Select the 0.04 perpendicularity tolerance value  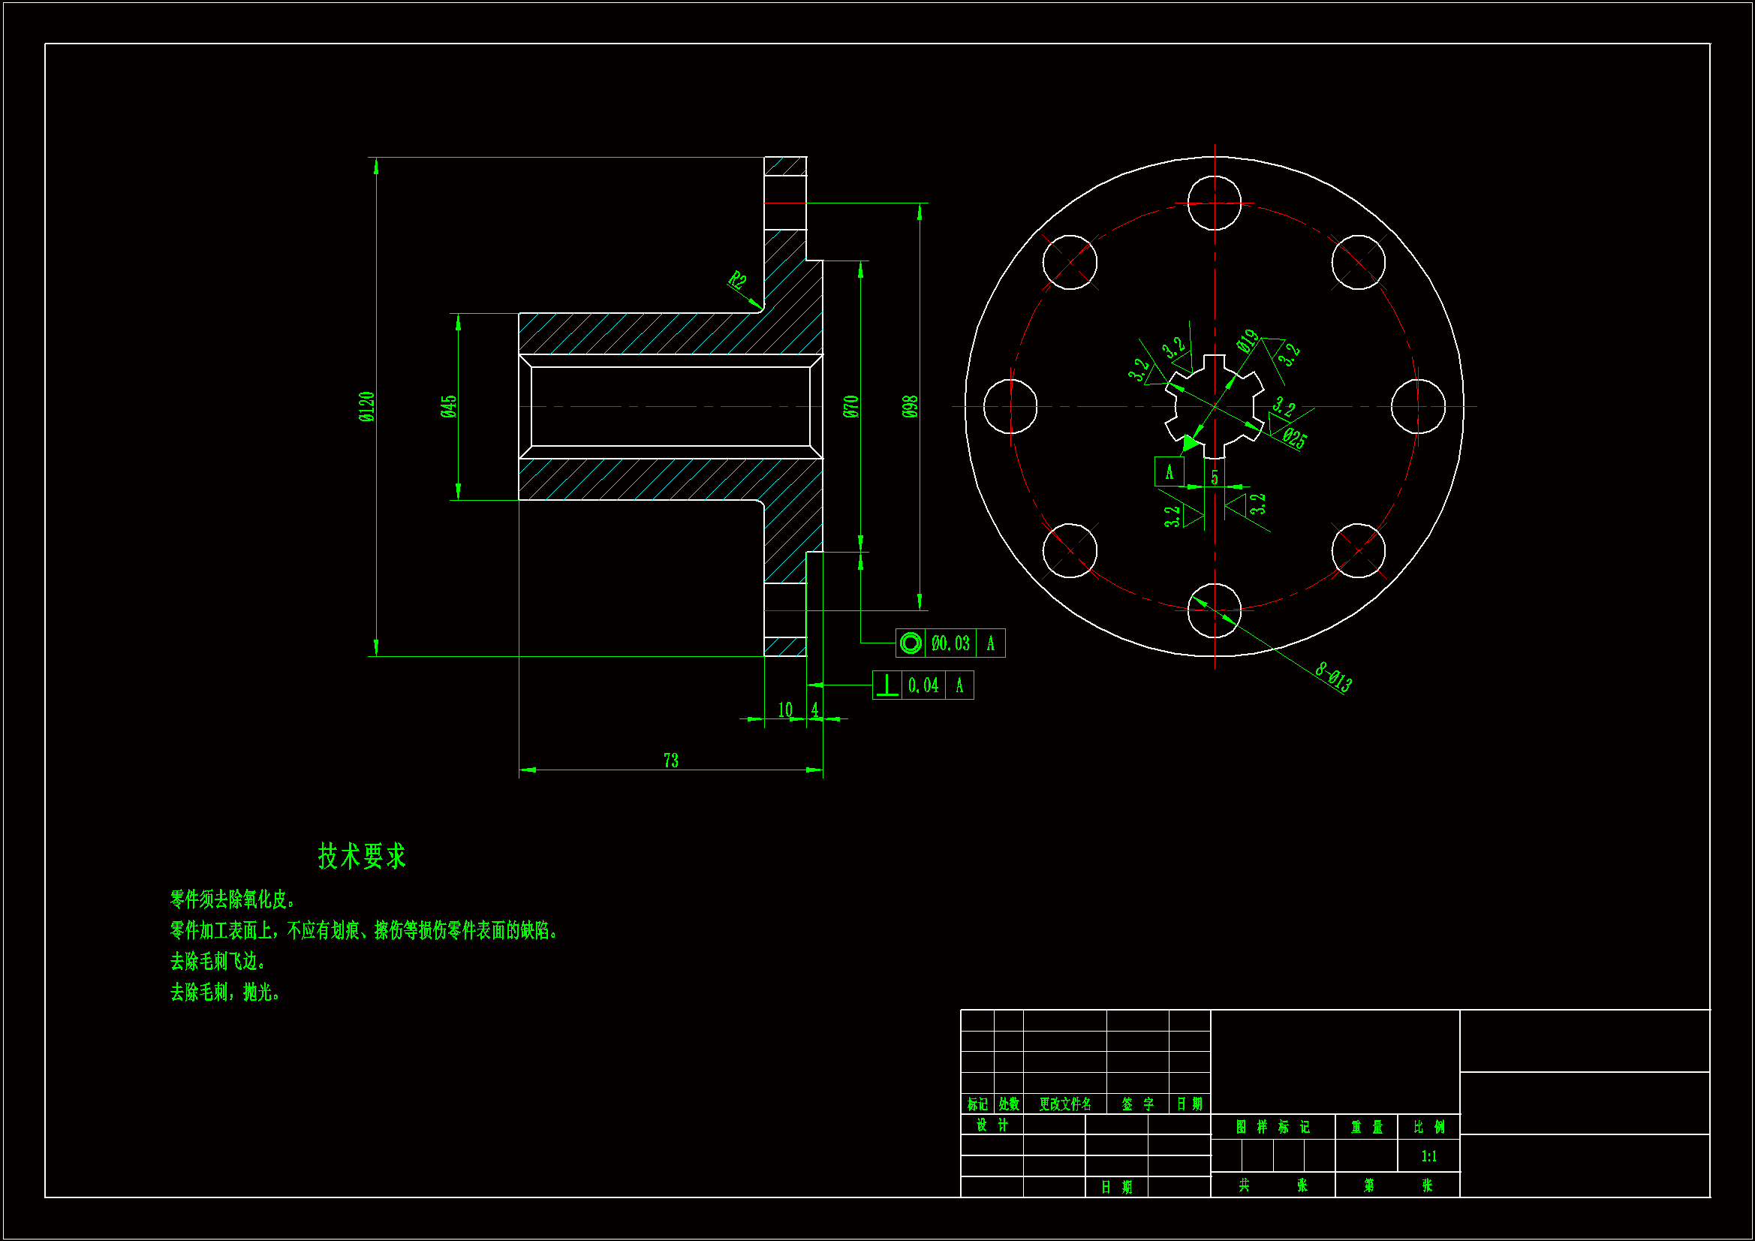(923, 685)
